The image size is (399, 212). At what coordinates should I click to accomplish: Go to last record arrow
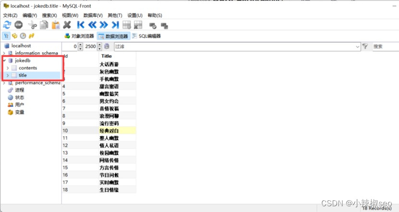[115, 25]
